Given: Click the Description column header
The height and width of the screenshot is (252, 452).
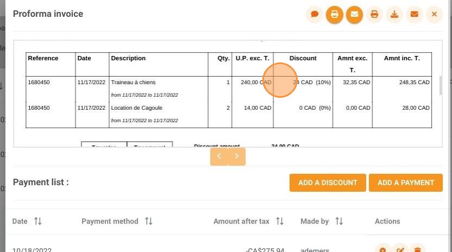Looking at the screenshot, I should pos(128,58).
